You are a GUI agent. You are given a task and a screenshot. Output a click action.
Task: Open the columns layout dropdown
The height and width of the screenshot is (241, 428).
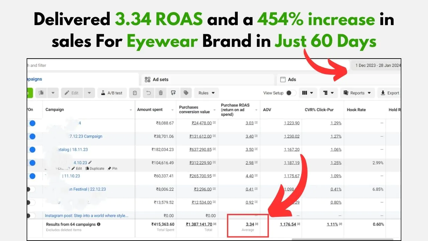(308, 93)
